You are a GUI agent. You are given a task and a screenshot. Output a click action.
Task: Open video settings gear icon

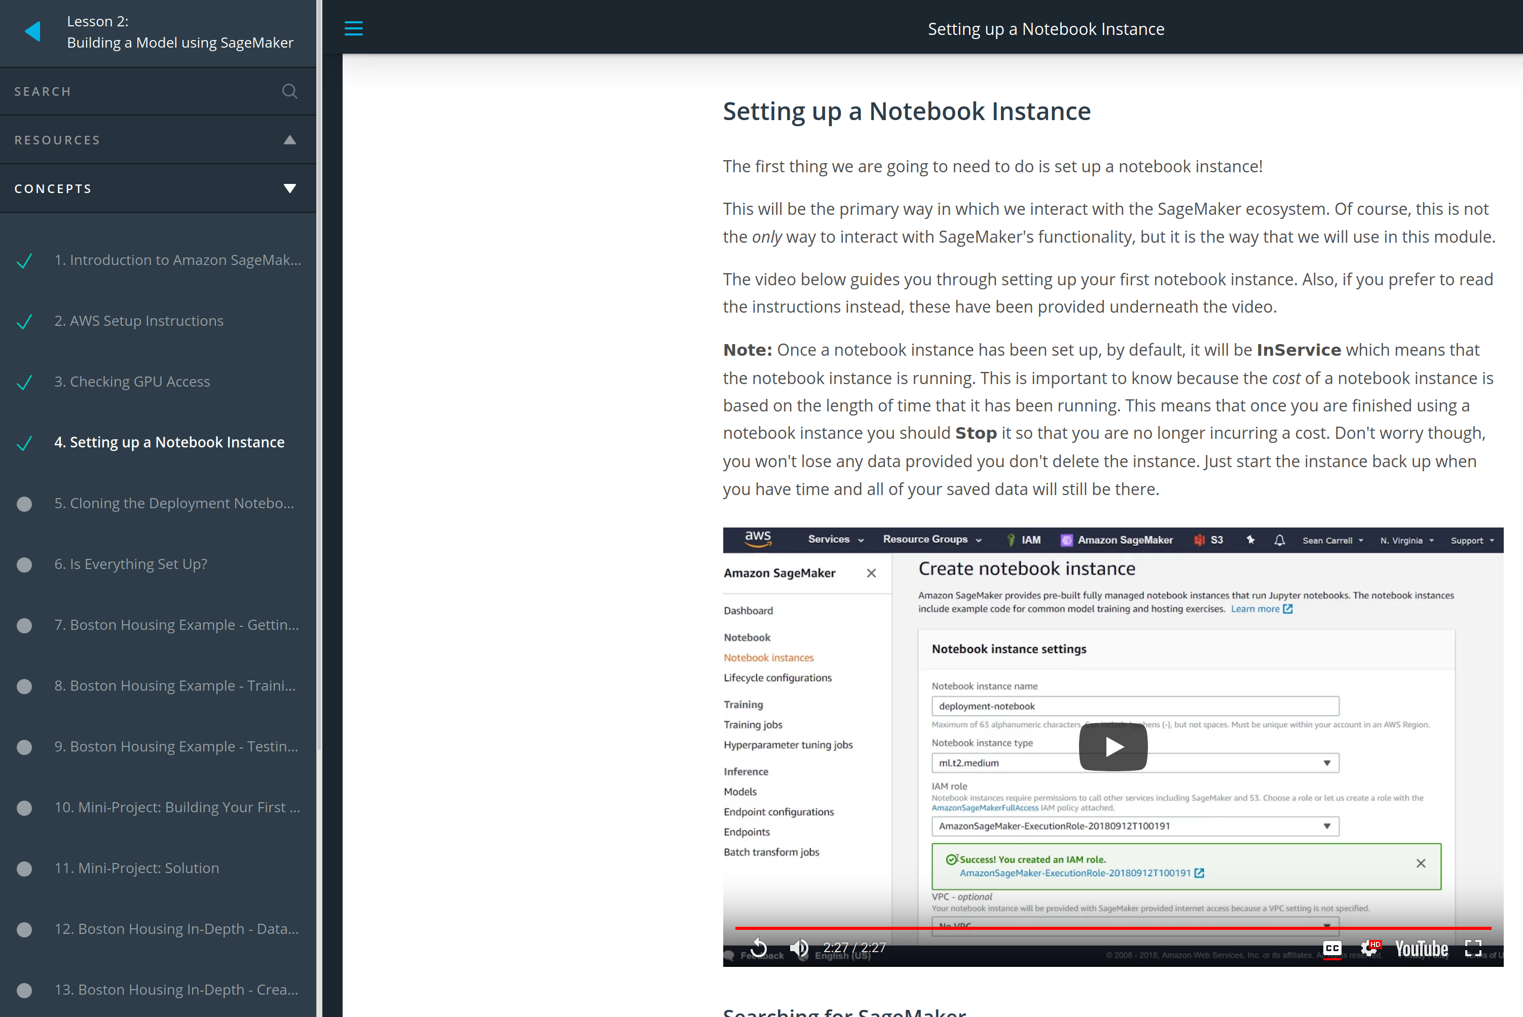coord(1370,948)
